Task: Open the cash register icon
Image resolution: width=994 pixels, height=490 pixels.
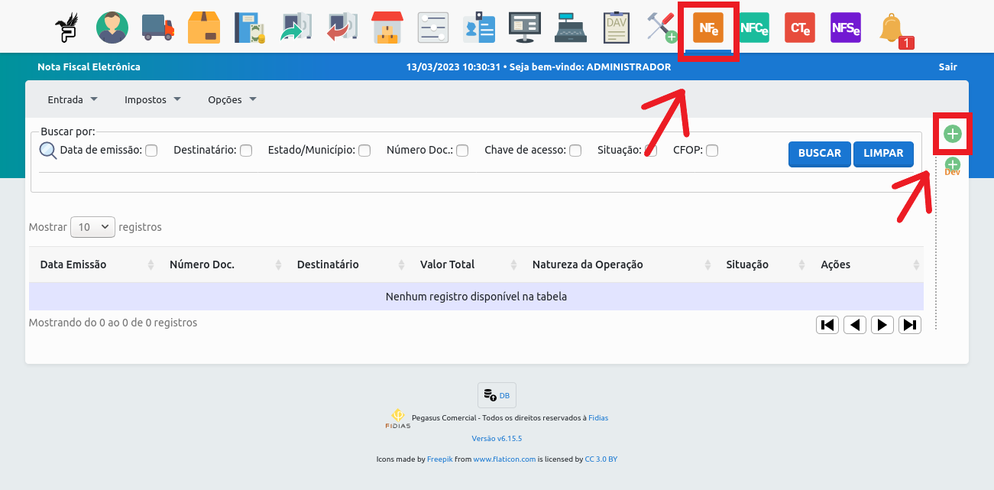Action: coord(571,28)
